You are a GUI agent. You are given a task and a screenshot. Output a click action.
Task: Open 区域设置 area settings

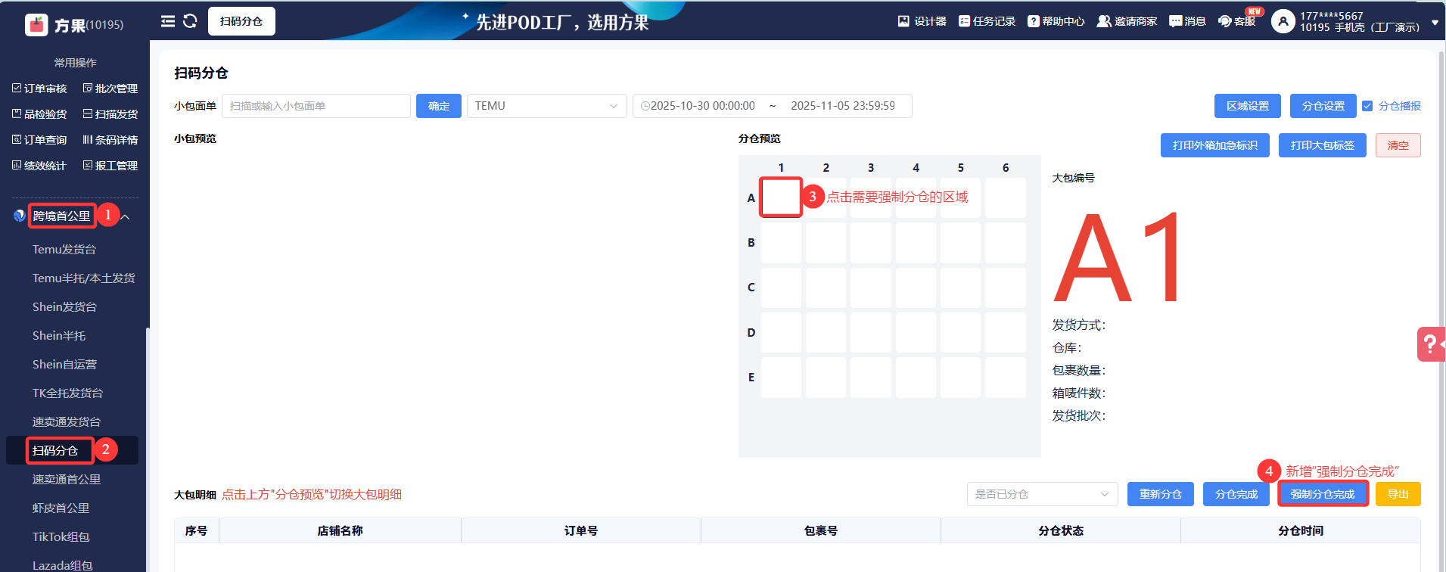coord(1248,106)
